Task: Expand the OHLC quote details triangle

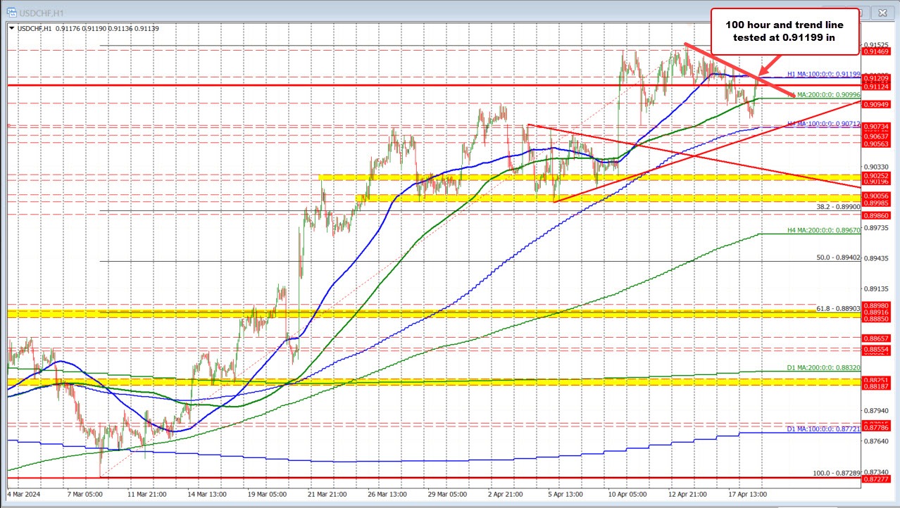Action: click(x=11, y=29)
